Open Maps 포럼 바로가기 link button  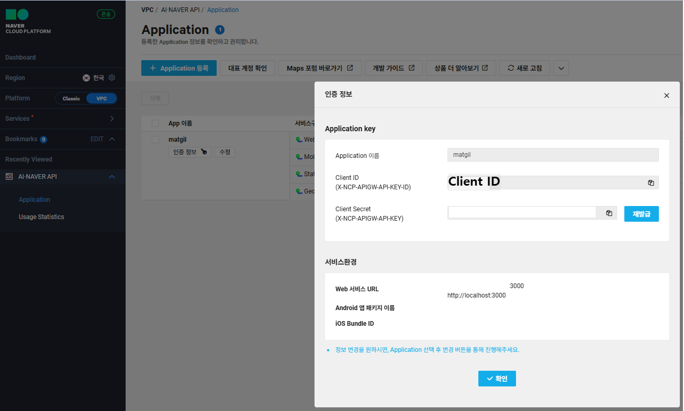320,68
